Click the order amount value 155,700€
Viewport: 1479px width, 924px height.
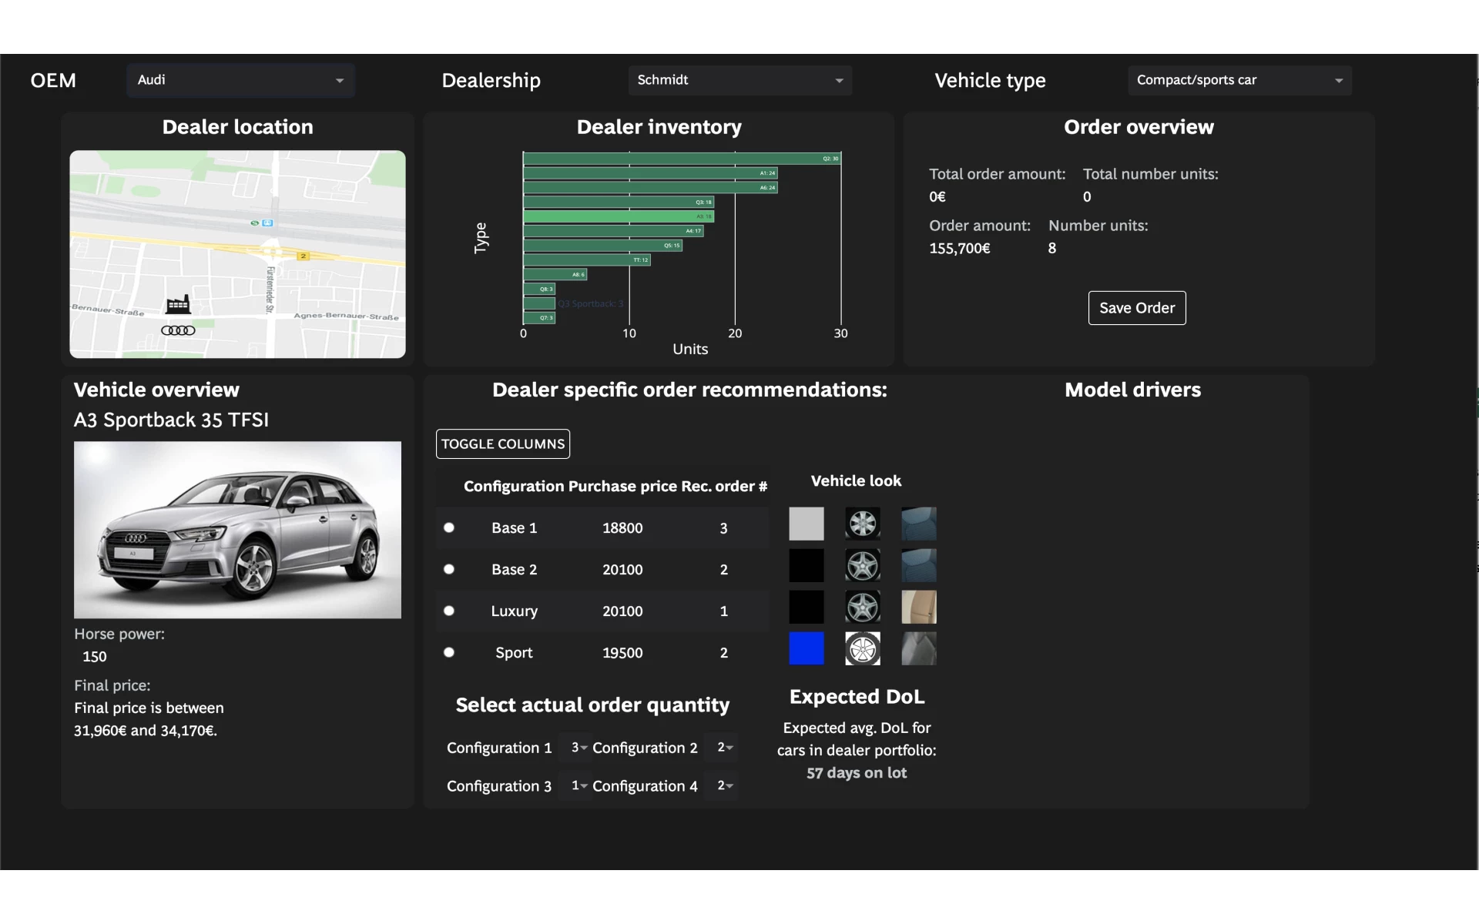point(960,248)
